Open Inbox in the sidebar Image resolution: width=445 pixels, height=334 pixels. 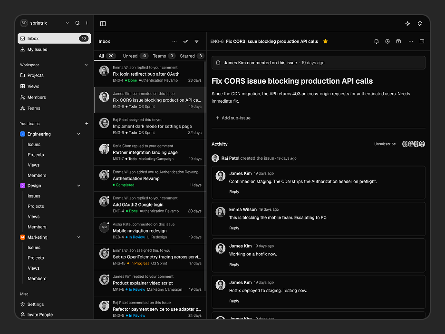coord(54,39)
